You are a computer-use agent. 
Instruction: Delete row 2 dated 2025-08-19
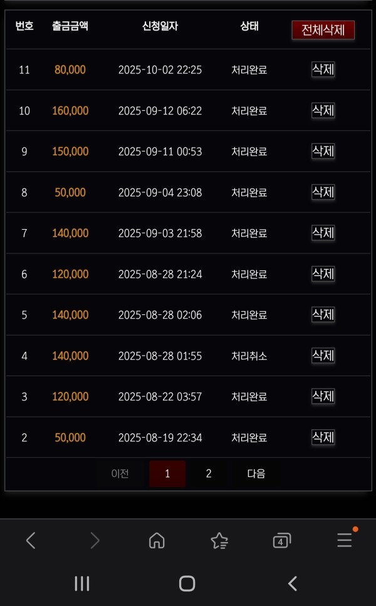coord(323,437)
